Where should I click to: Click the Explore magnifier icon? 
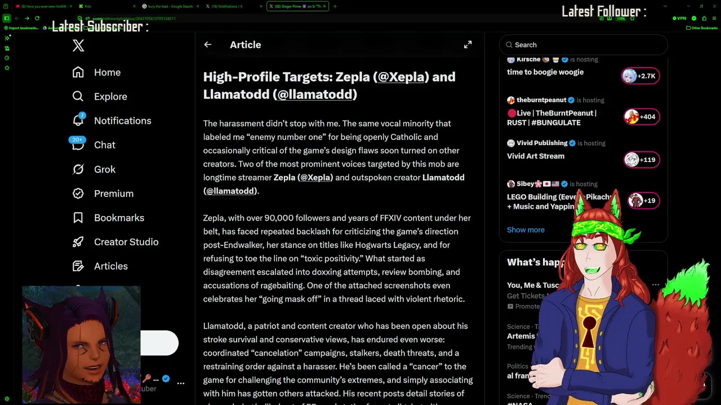[x=78, y=96]
